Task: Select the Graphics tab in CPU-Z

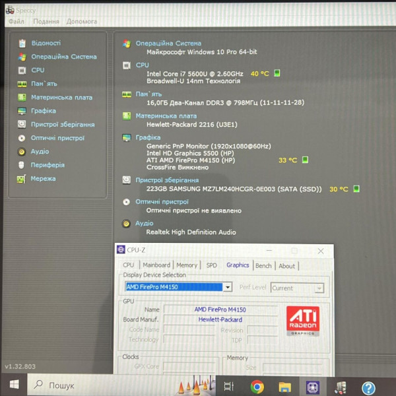Action: (238, 265)
